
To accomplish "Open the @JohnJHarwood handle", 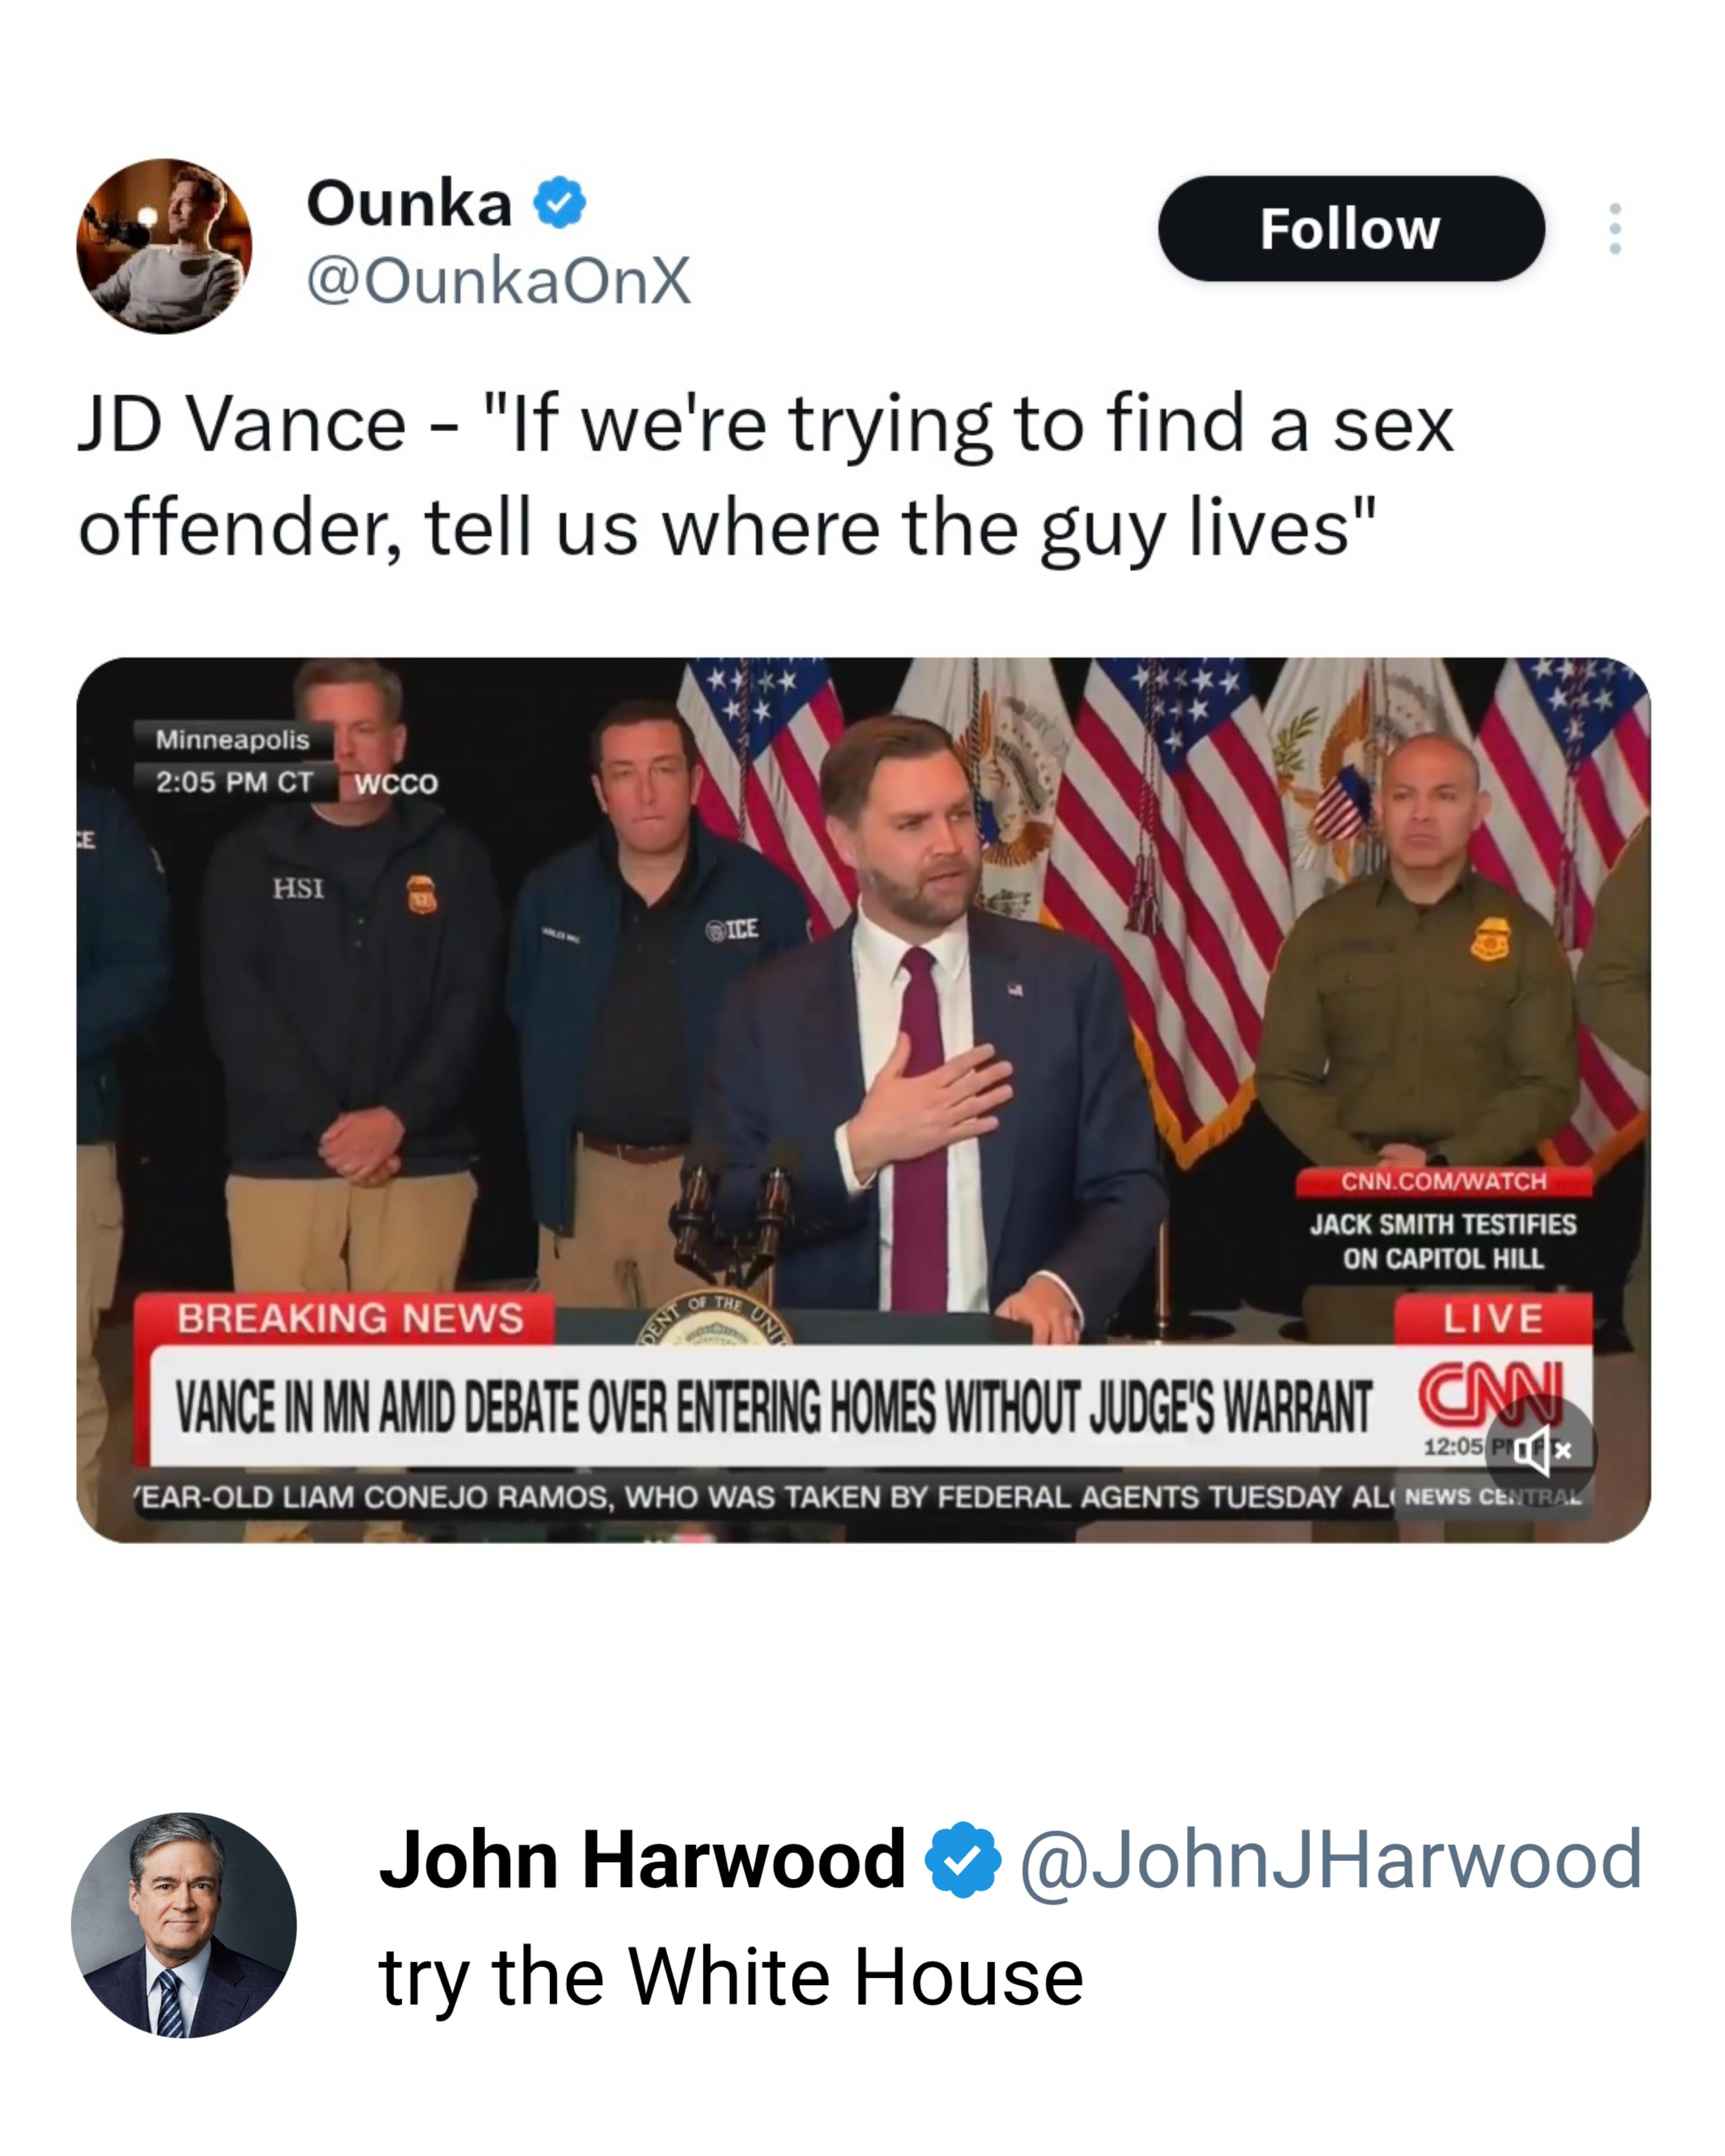I will (1331, 1859).
